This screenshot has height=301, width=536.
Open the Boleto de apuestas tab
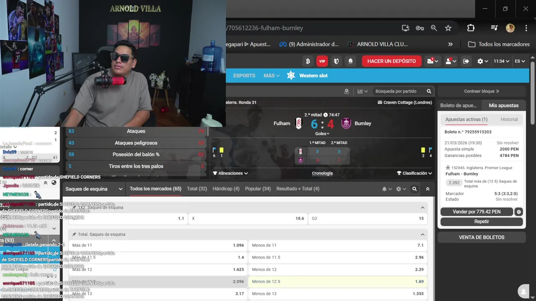coord(458,105)
